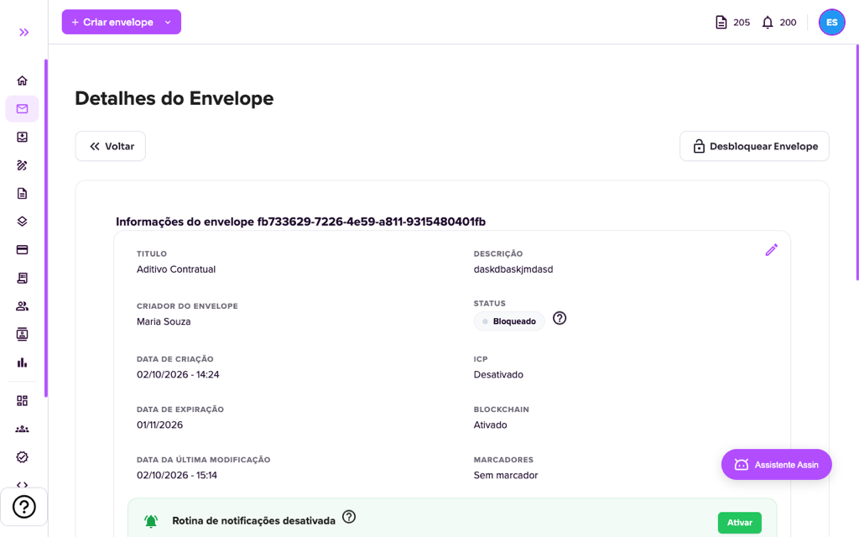Click the document counter icon showing 205

tap(721, 23)
